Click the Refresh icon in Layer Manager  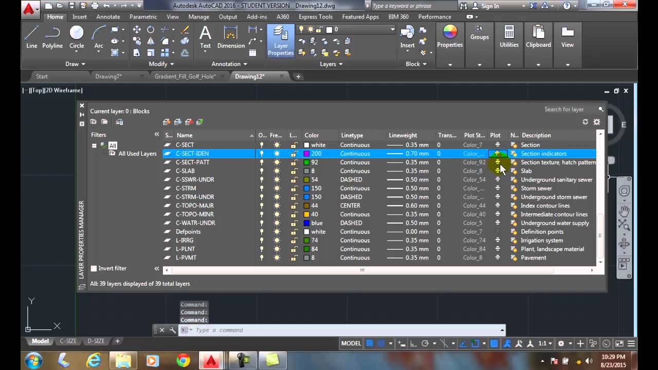point(585,122)
